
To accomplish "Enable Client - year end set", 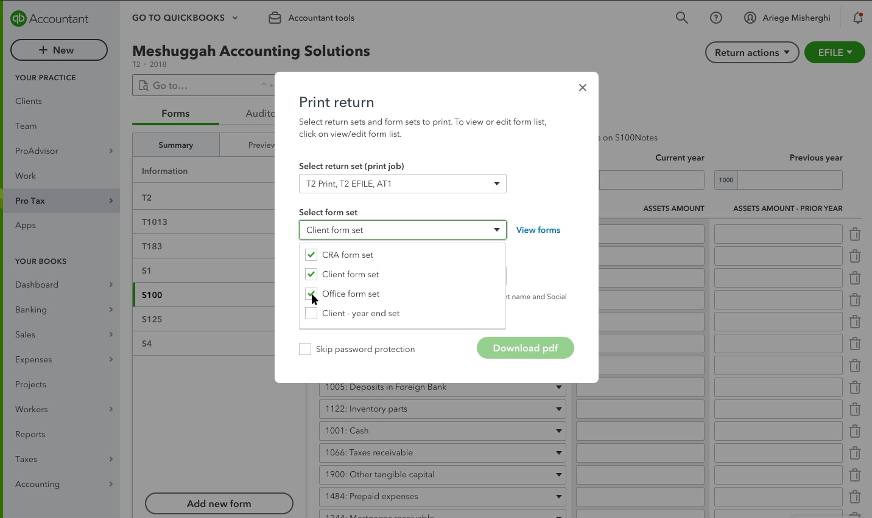I will (311, 313).
